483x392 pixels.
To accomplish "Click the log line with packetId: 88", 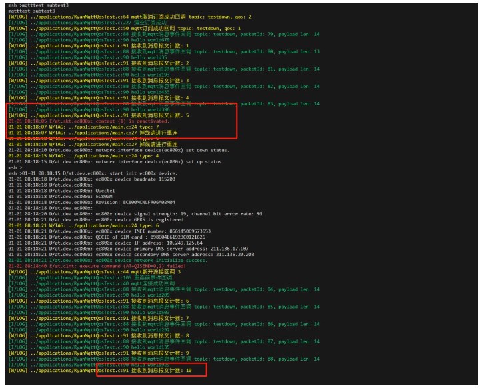I will point(164,359).
